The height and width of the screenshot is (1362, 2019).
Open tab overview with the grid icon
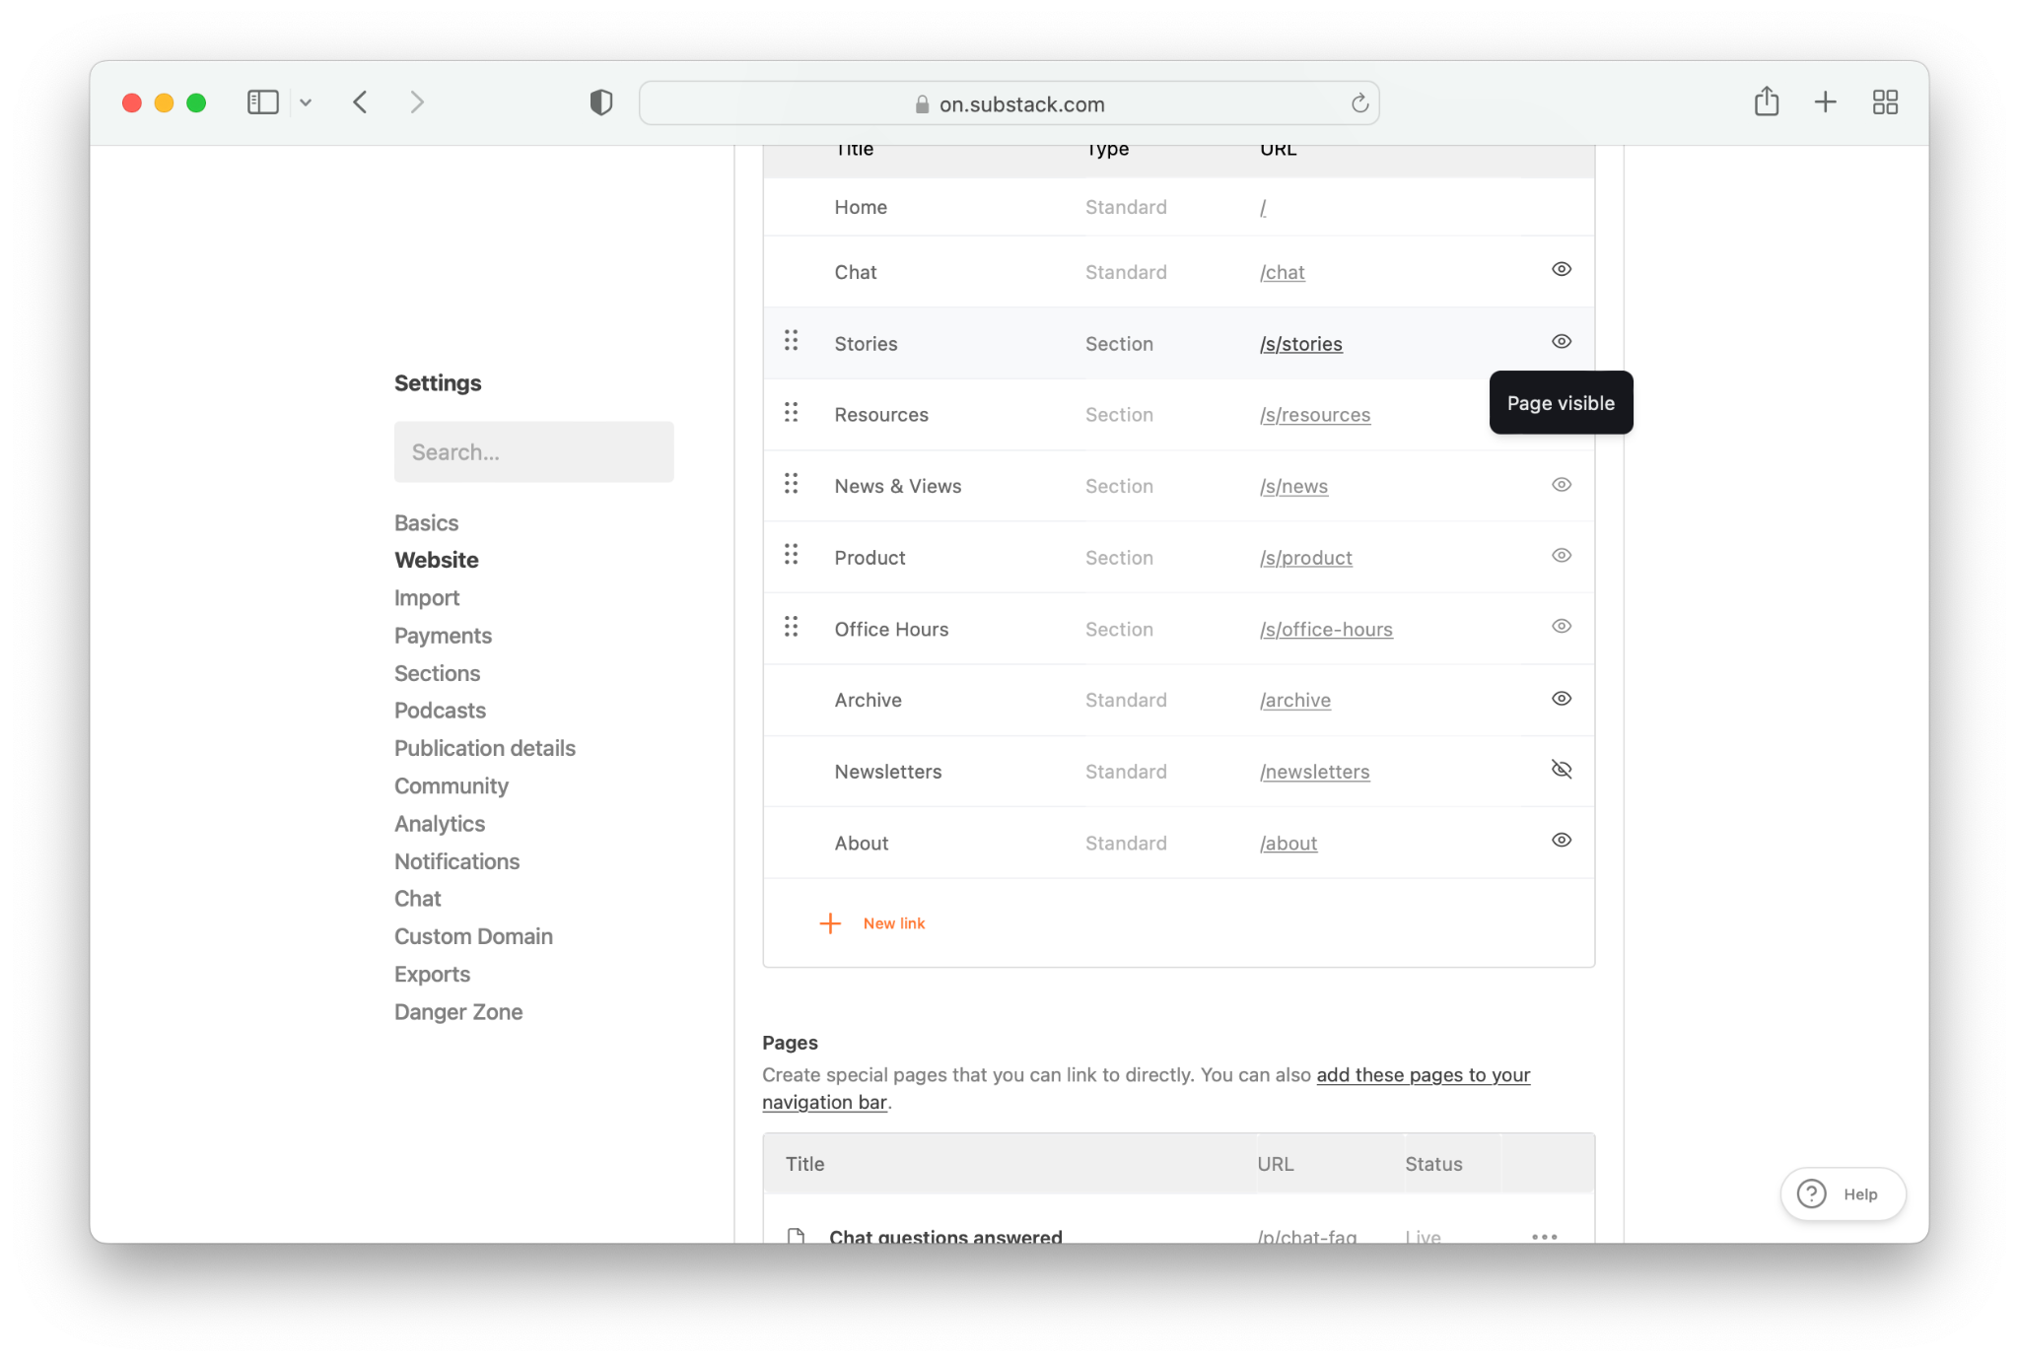point(1885,102)
